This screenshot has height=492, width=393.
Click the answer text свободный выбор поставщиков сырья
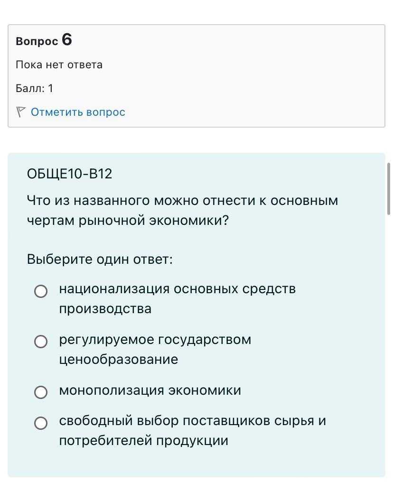(192, 421)
